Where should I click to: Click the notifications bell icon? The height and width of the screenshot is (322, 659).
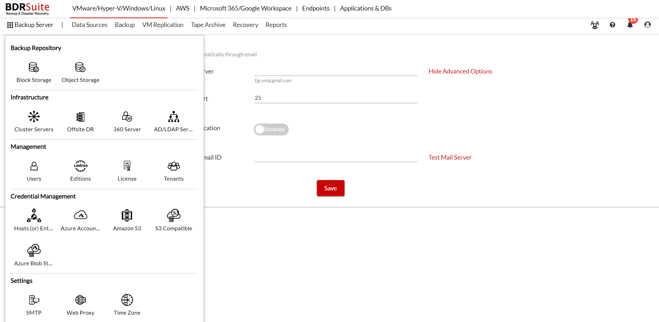tap(630, 25)
